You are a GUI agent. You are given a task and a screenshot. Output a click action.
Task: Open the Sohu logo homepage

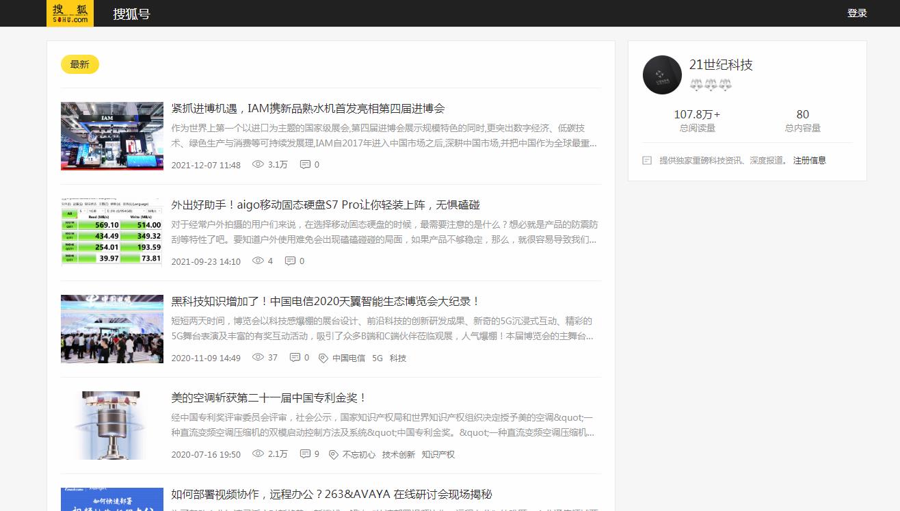pyautogui.click(x=70, y=13)
